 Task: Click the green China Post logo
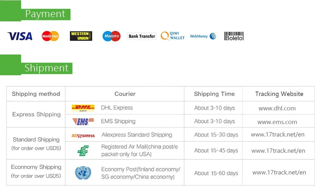(x=83, y=151)
